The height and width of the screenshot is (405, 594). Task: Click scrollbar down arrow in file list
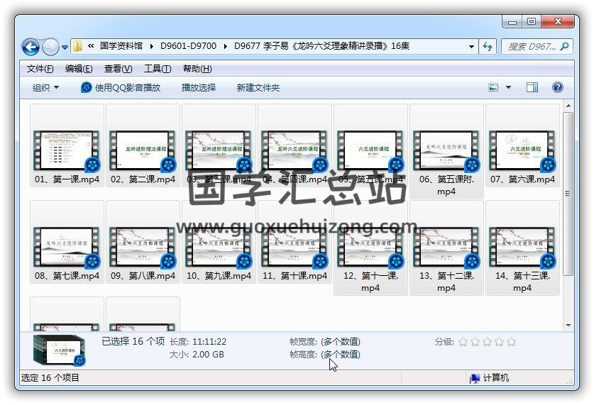pos(568,325)
